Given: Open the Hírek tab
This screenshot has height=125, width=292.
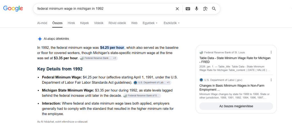Looking at the screenshot, I should point(71,23).
